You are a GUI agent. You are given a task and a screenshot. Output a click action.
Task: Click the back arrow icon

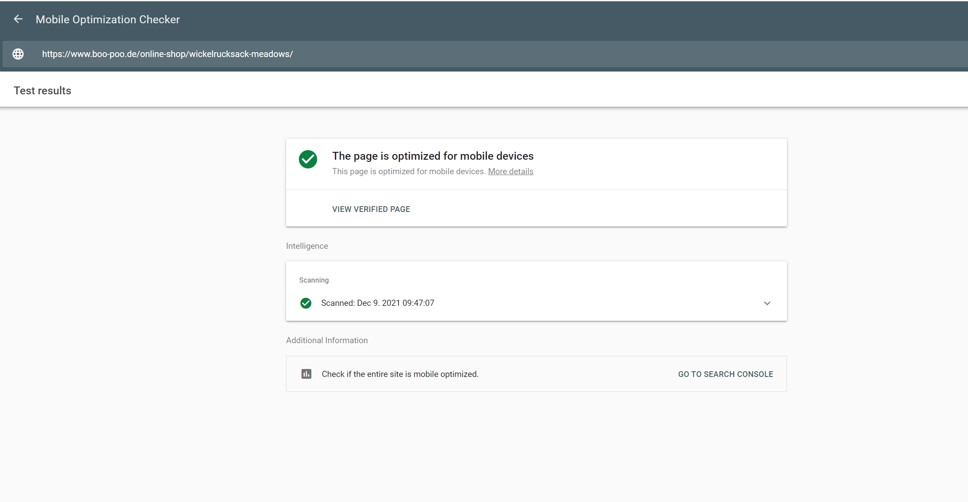pos(18,19)
